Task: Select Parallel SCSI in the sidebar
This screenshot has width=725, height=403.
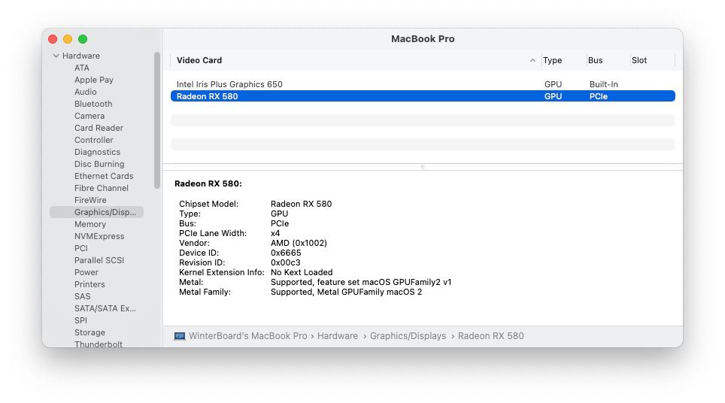Action: [x=99, y=259]
